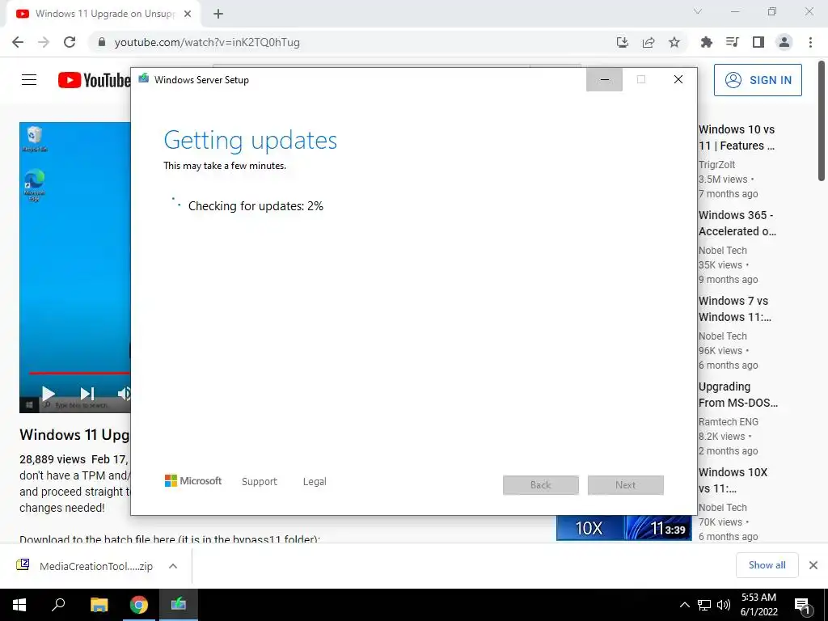The image size is (828, 621).
Task: Click the video title Windows 11 Upg
Action: click(74, 435)
